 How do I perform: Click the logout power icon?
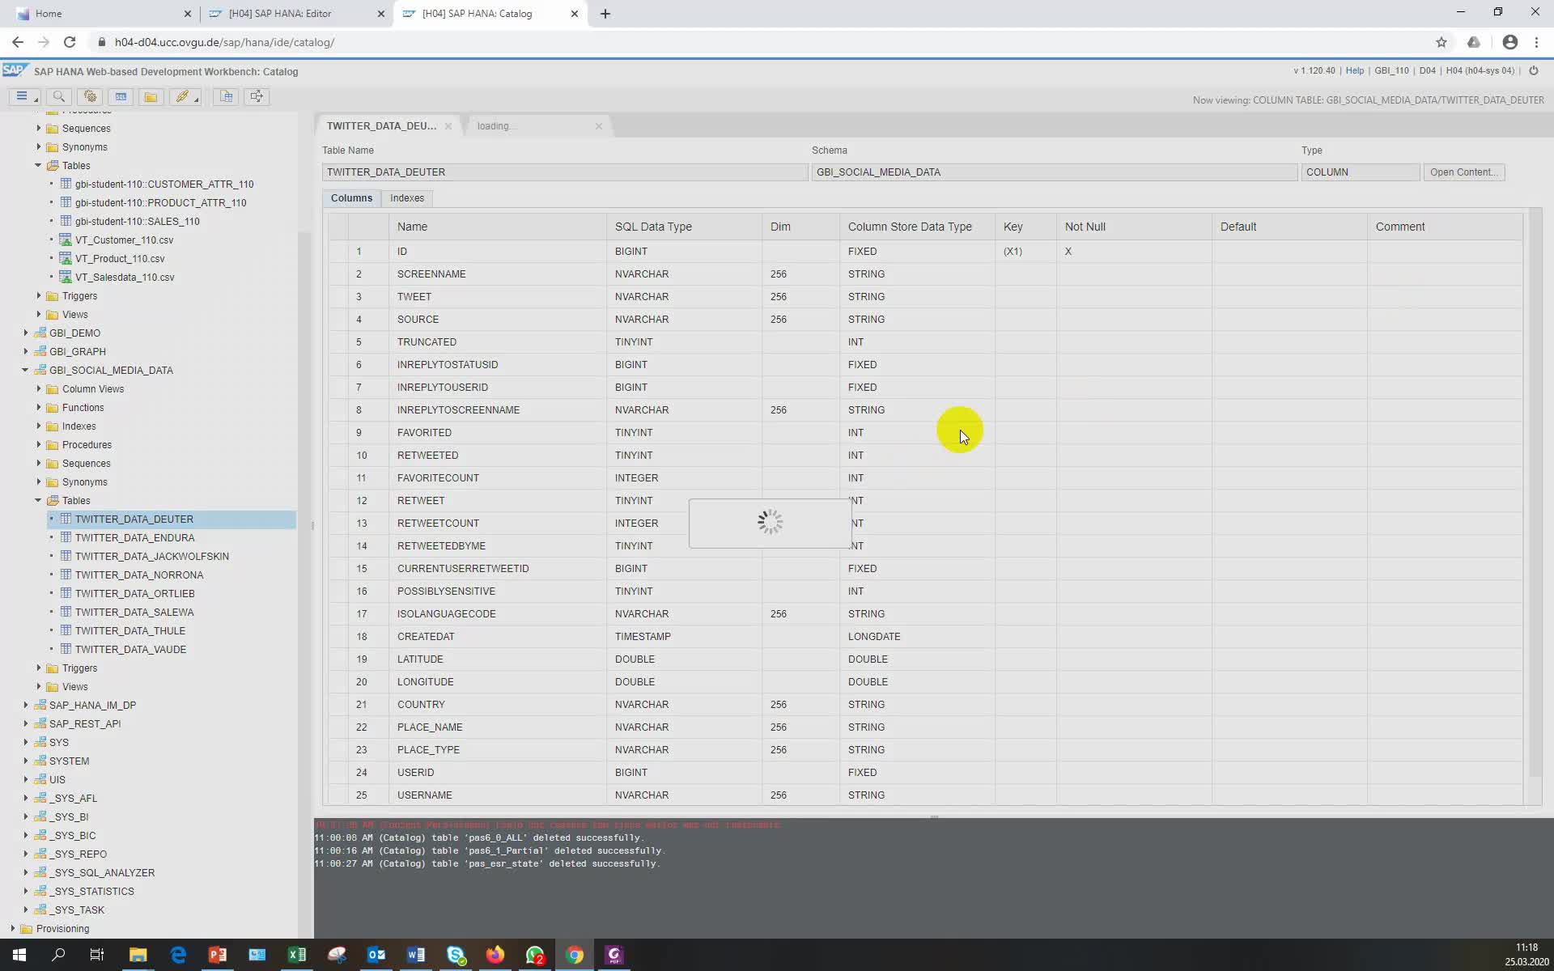pos(1533,71)
